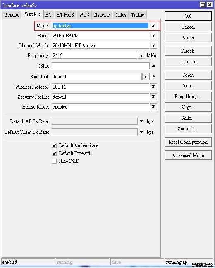Click the OK button
Viewport: 215px width, 268px height.
coord(188,16)
